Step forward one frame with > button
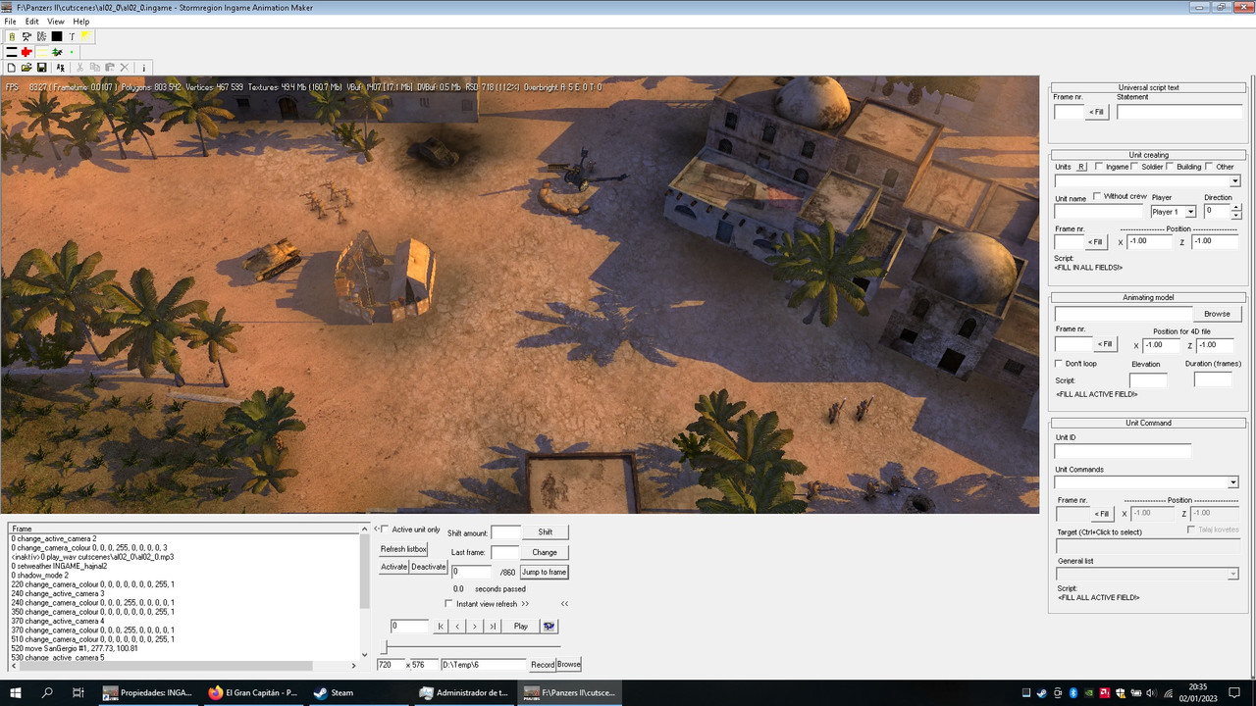The image size is (1256, 706). tap(475, 626)
